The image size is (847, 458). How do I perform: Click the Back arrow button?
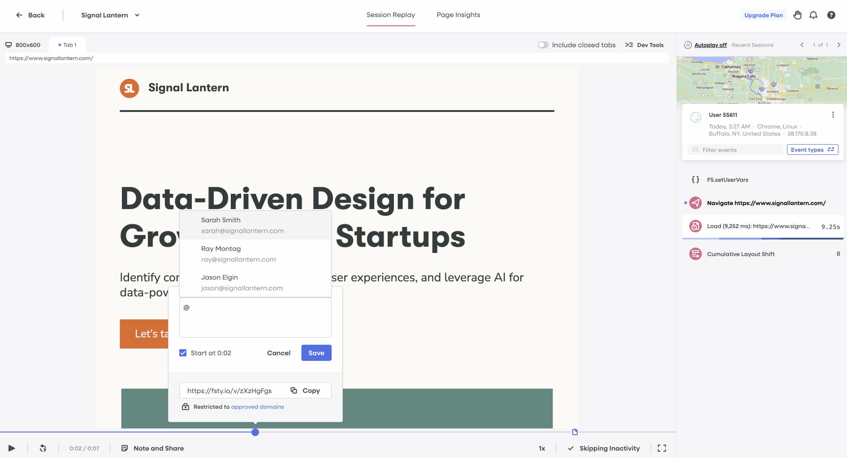pyautogui.click(x=30, y=15)
